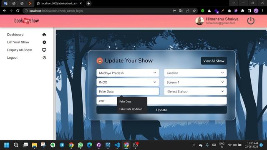267x150 pixels.
Task: Open the Madhya Pradesh state dropdown
Action: pyautogui.click(x=128, y=73)
